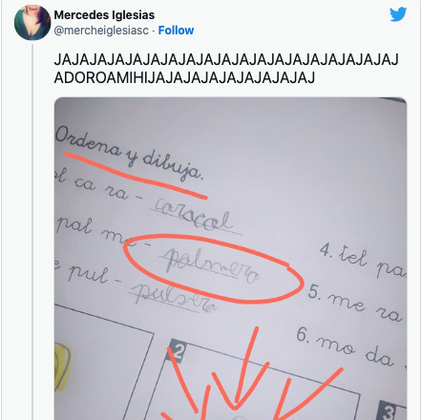Click the 'Ordena y dibuja' heading in photo
The height and width of the screenshot is (420, 421).
click(x=129, y=153)
